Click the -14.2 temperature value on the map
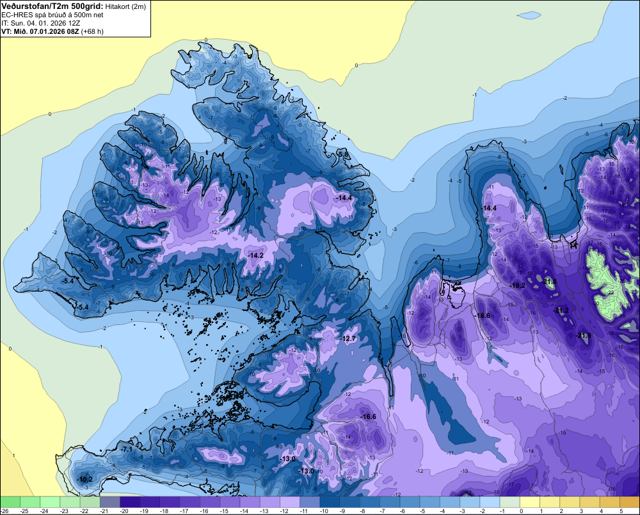This screenshot has width=640, height=515. pos(256,255)
